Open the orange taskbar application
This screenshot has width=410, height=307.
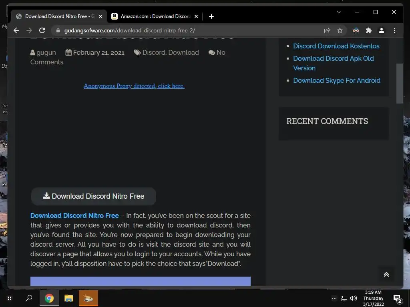(88, 298)
